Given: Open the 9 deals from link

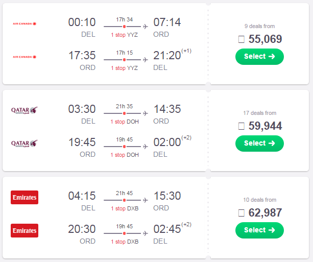Looking at the screenshot, I should click(259, 26).
